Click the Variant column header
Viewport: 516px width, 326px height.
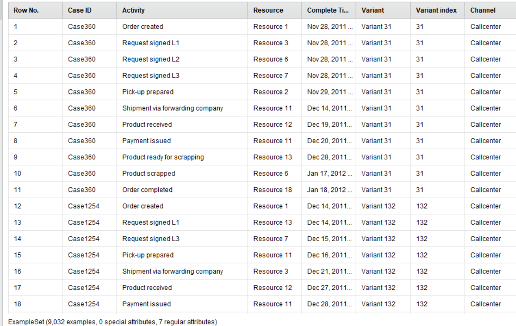[383, 10]
